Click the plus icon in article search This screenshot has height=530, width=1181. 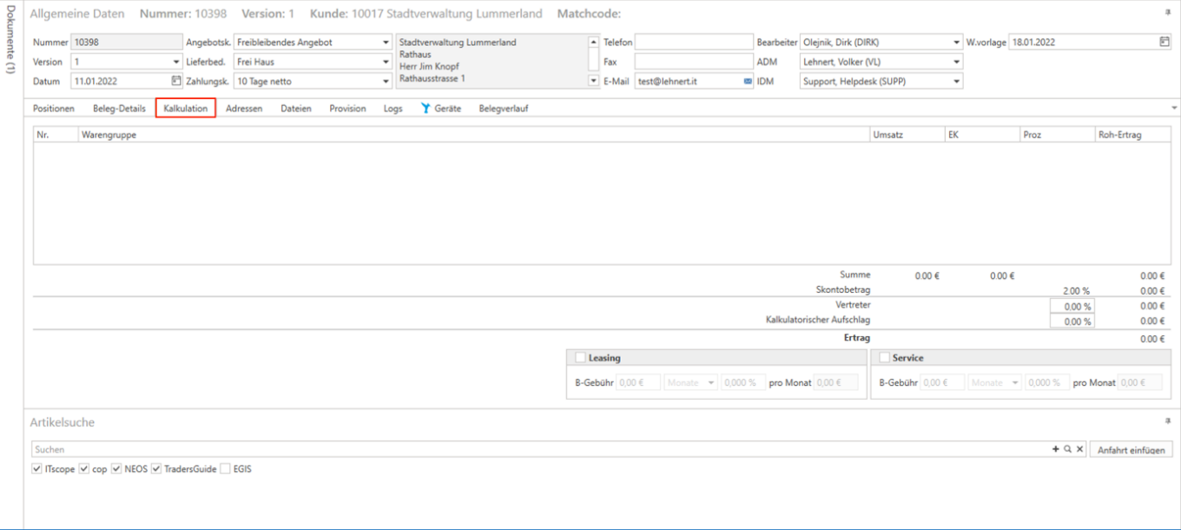point(1055,449)
